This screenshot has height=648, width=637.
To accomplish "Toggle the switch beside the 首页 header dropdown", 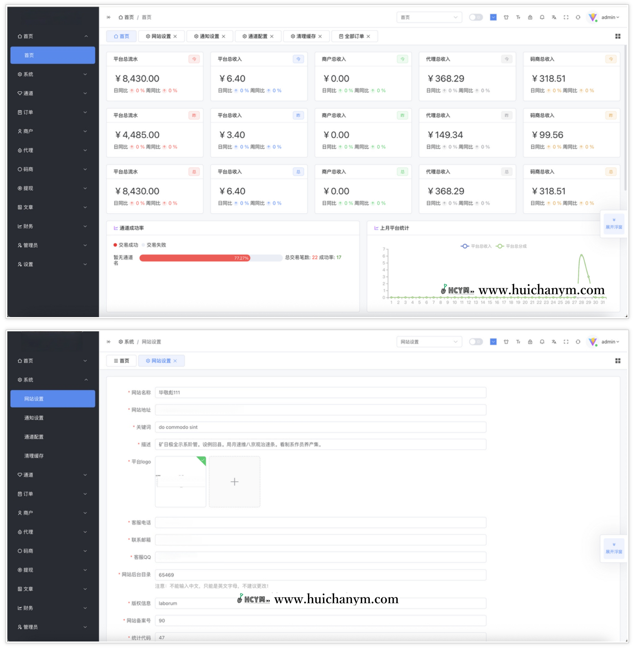I will (x=476, y=17).
